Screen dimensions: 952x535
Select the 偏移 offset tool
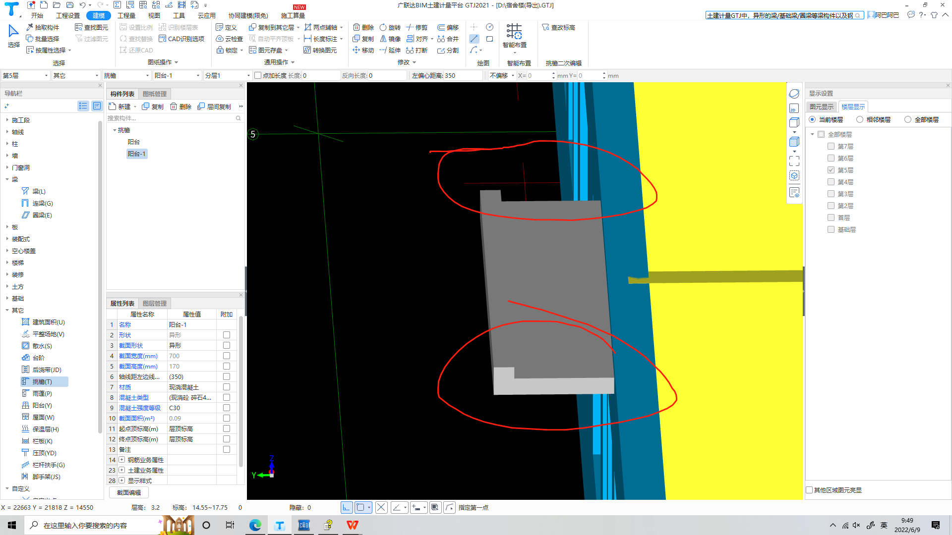pos(448,27)
